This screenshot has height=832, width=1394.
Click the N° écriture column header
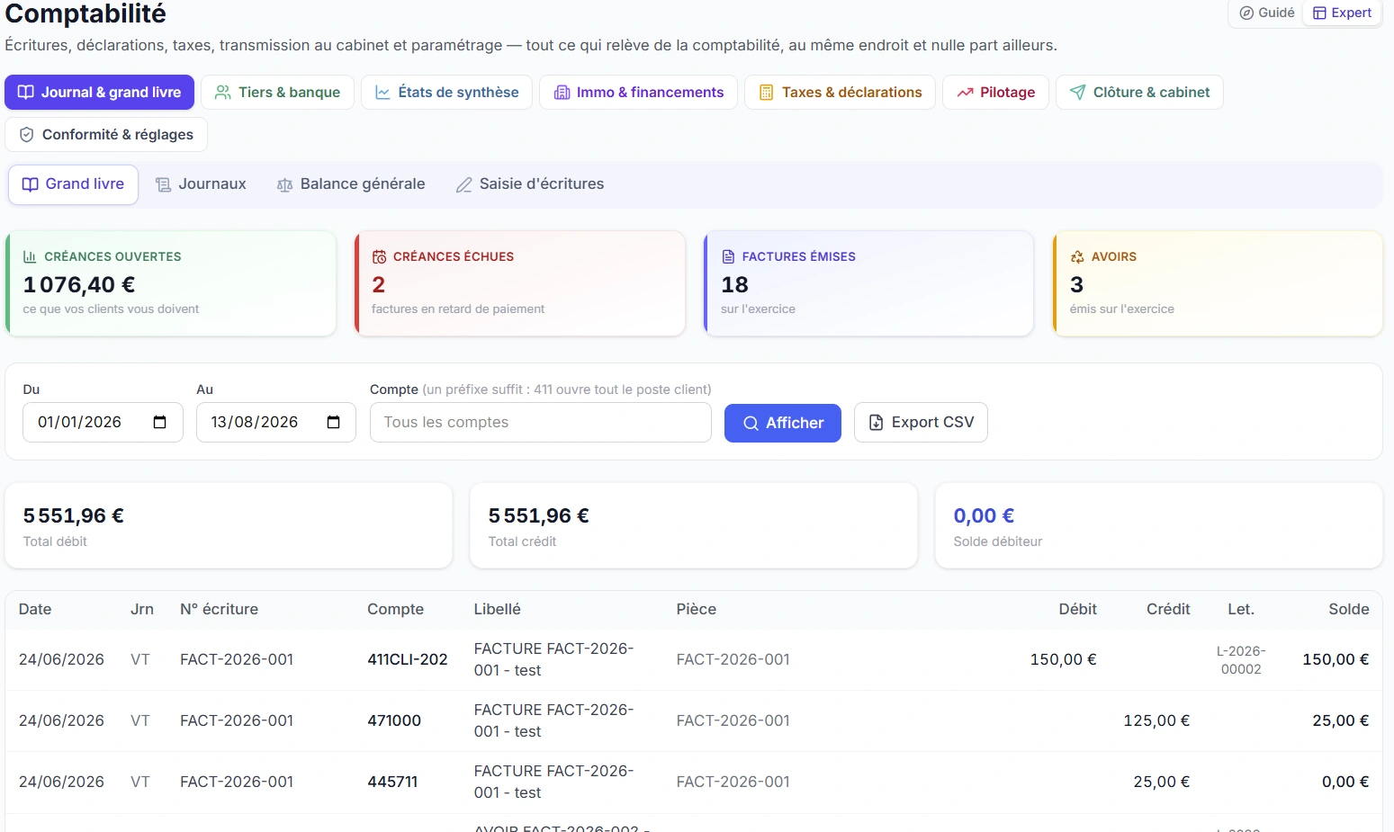[219, 609]
